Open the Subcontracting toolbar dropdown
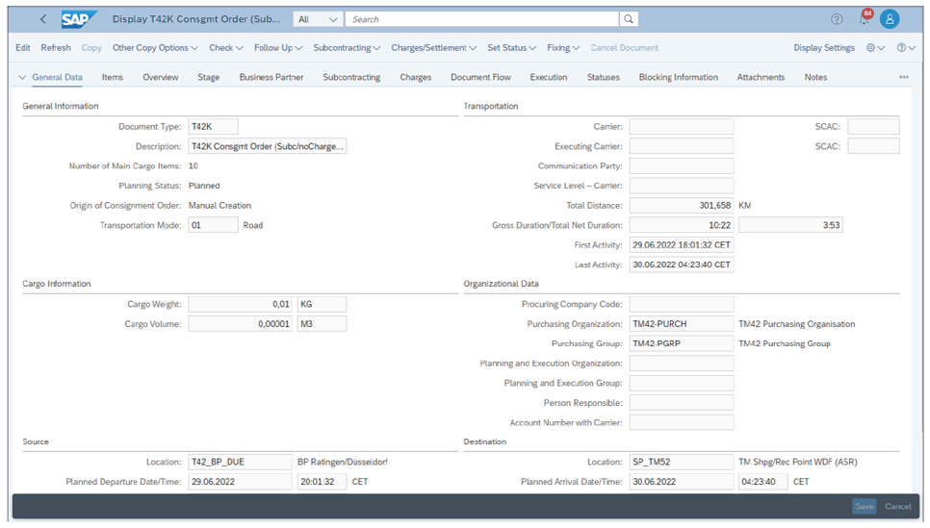The height and width of the screenshot is (528, 930). coord(347,48)
